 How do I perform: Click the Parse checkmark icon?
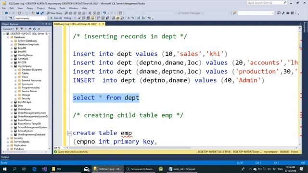coord(79,18)
